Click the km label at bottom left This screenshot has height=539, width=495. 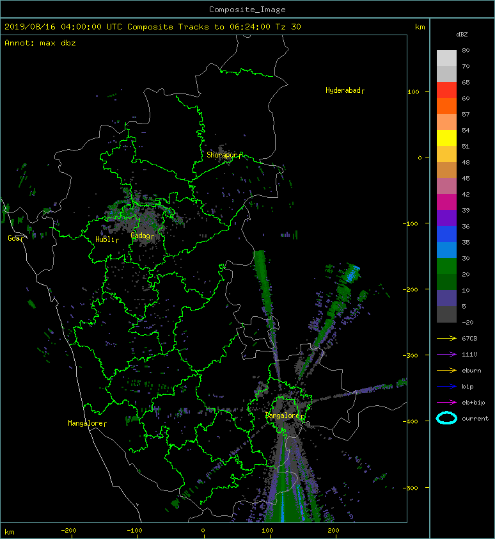(10, 532)
